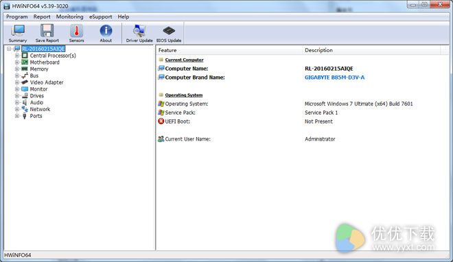Viewport: 453px width, 262px height.
Task: Click the Audio speaker icon in tree
Action: point(25,102)
